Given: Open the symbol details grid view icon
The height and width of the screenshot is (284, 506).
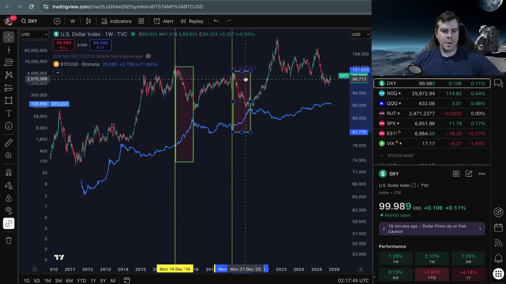Looking at the screenshot, I should click(456, 174).
